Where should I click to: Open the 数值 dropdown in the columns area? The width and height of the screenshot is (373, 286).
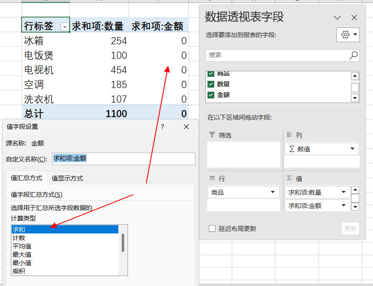click(x=352, y=149)
